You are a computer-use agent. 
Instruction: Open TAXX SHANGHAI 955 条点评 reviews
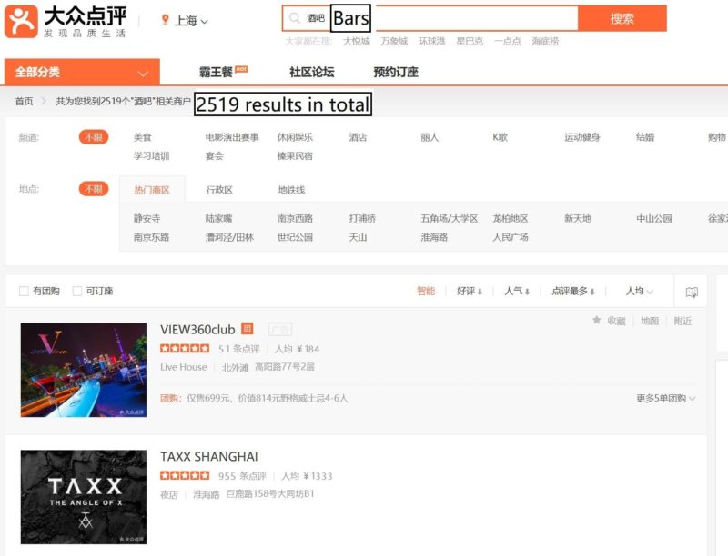(242, 476)
